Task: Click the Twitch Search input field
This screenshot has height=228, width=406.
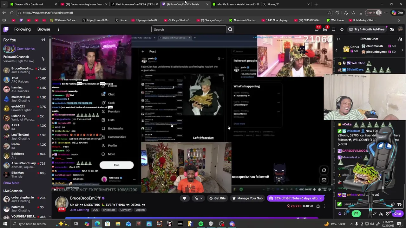Action: coord(189,29)
